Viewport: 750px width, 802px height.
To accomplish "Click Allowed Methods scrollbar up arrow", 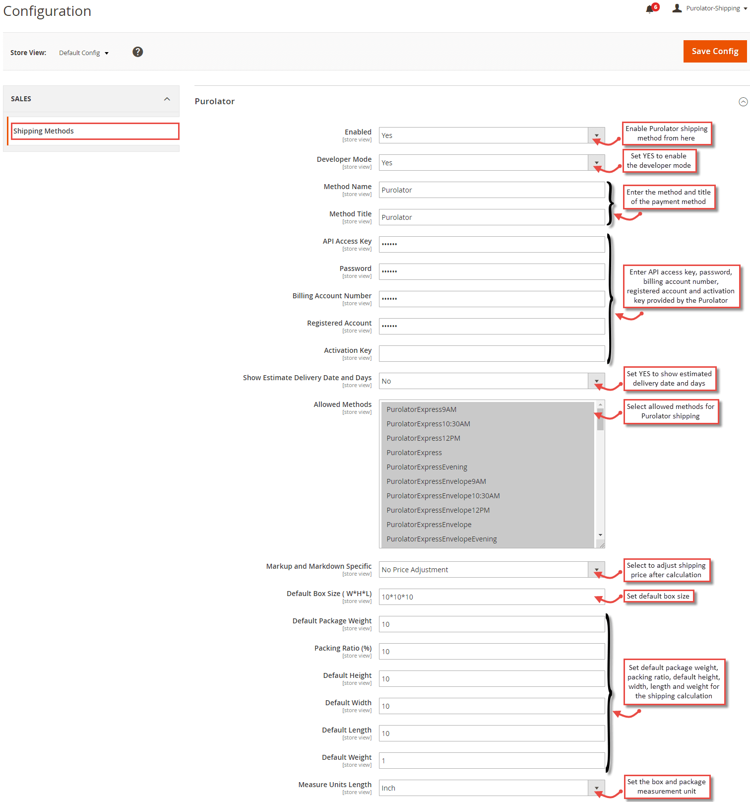I will tap(600, 404).
